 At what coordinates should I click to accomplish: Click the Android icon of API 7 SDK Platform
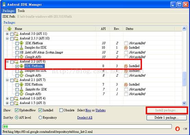pos(21,85)
